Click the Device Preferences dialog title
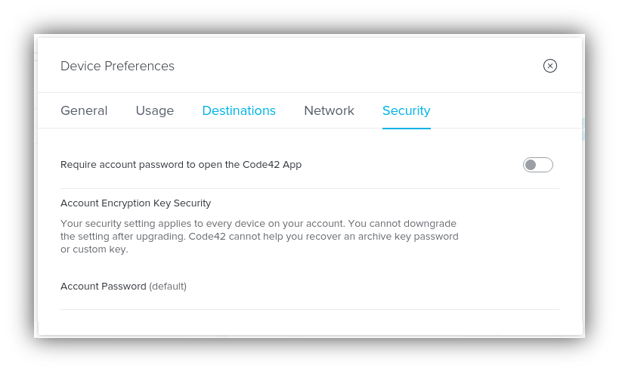This screenshot has height=372, width=619. 117,66
